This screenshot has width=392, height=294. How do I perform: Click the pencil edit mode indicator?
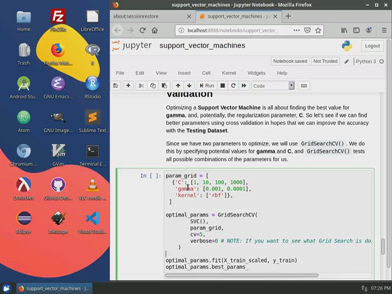click(347, 62)
